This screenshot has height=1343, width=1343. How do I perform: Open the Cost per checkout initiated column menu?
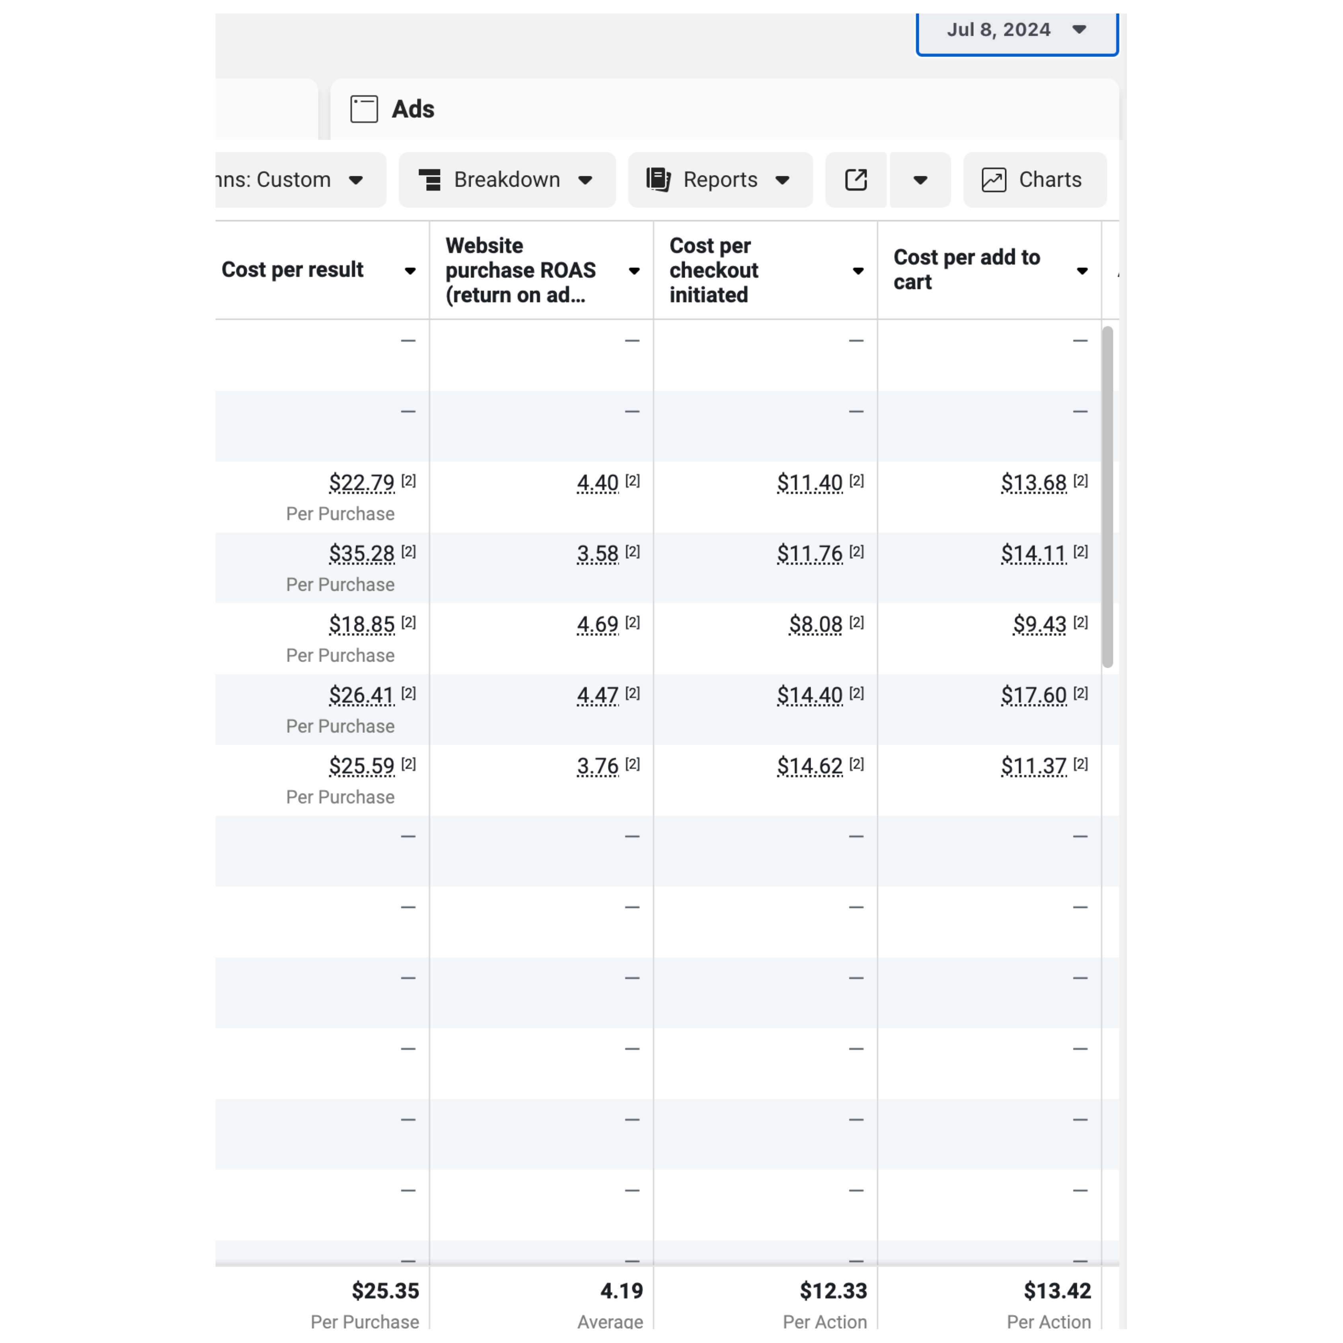pos(858,271)
